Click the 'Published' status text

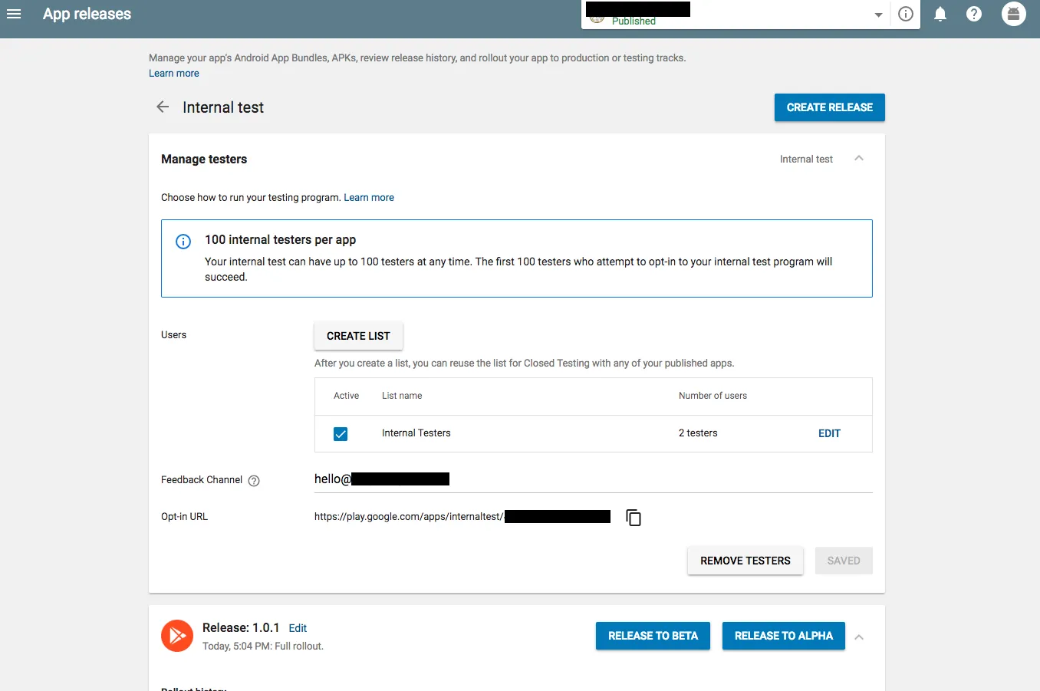[634, 21]
